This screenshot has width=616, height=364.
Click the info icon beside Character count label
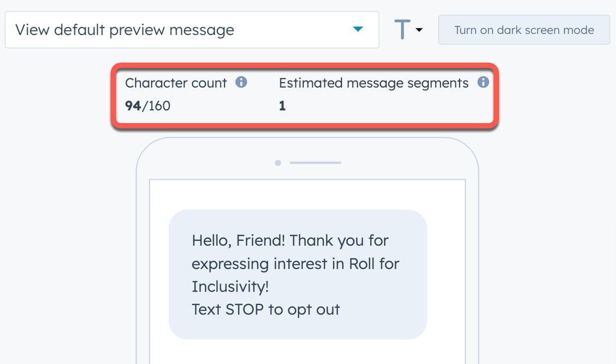coord(242,82)
